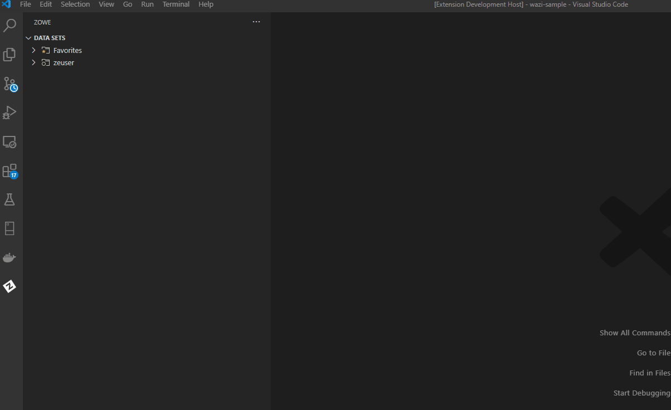Expand the Favorites tree node
The width and height of the screenshot is (671, 410).
(x=33, y=50)
